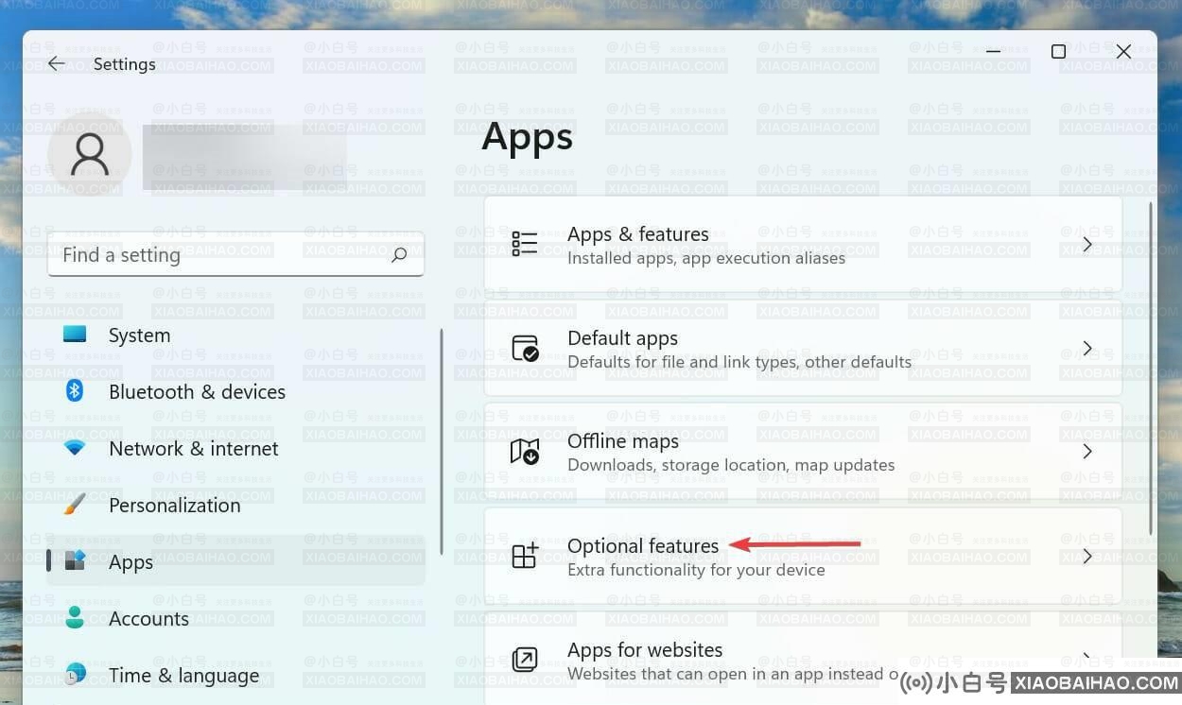Click the Optional features grid-plus icon
The image size is (1182, 705).
[525, 556]
